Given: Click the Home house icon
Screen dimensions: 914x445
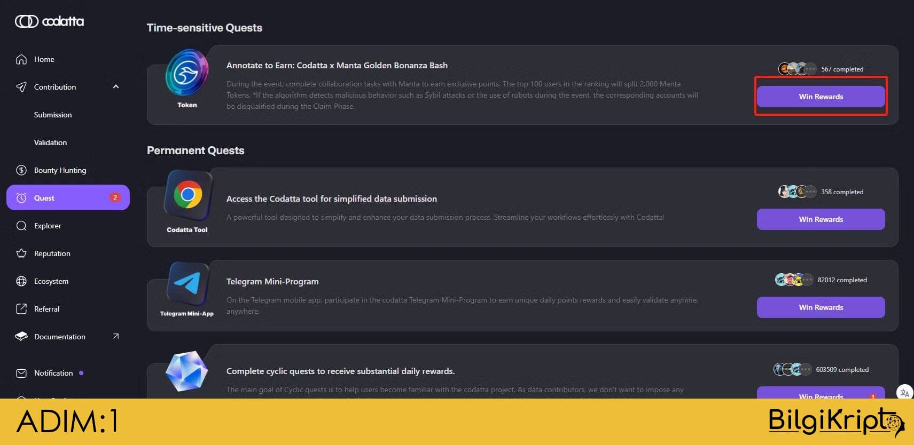Looking at the screenshot, I should pos(21,59).
